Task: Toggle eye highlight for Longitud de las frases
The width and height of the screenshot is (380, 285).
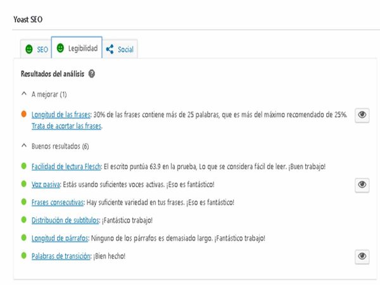Action: (362, 115)
